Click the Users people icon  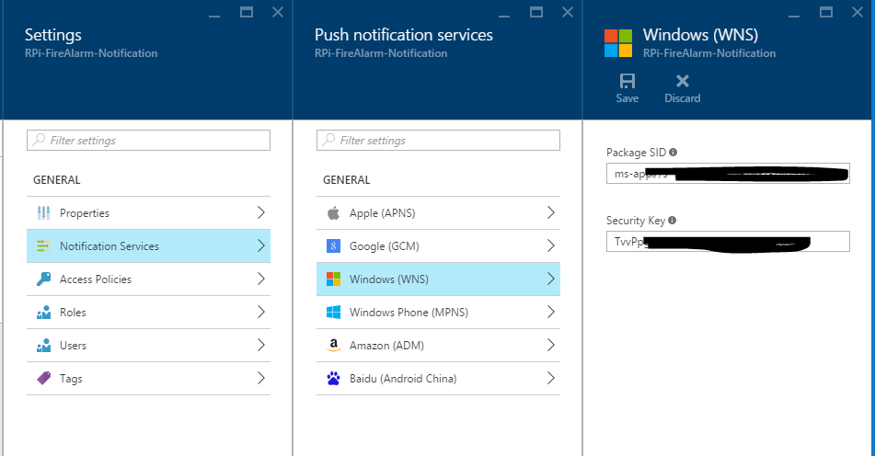[x=43, y=346]
